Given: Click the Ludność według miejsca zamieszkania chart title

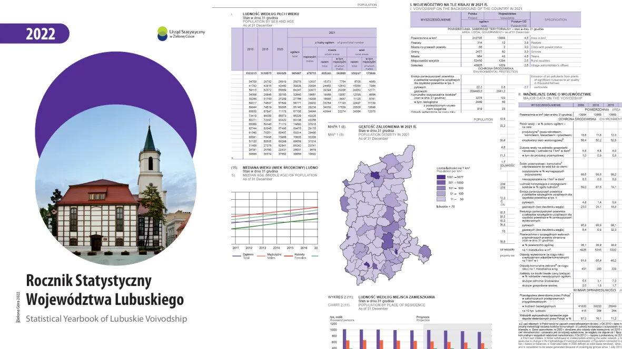Looking at the screenshot, I should [x=396, y=297].
